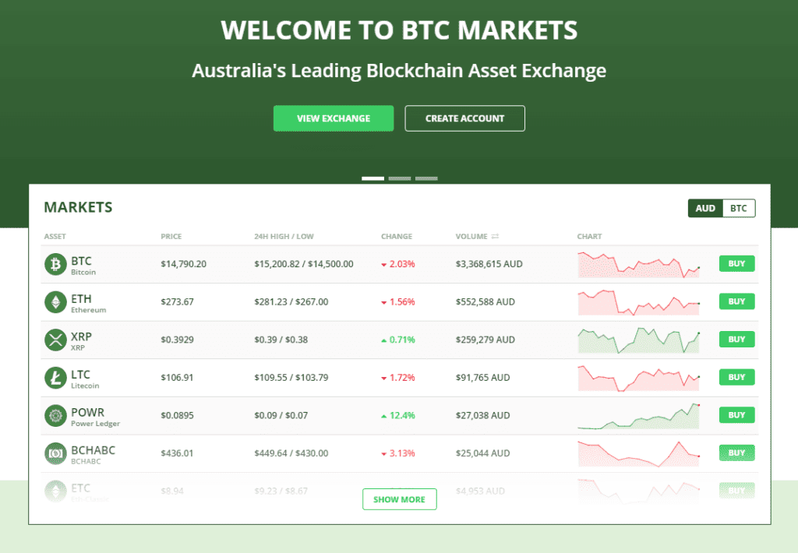
Task: Click the Ethereum diamond icon
Action: (55, 301)
